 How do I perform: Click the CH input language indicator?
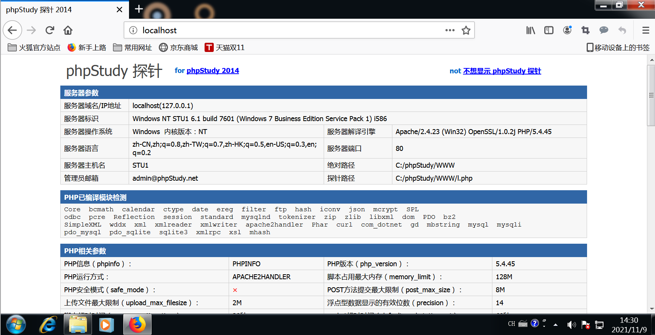click(x=511, y=324)
